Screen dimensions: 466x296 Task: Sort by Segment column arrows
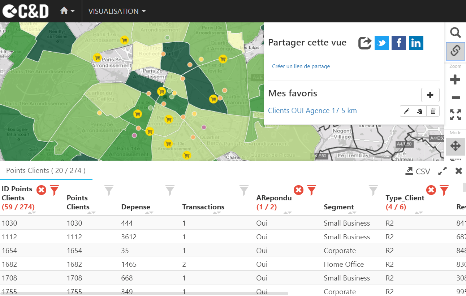[x=352, y=213]
